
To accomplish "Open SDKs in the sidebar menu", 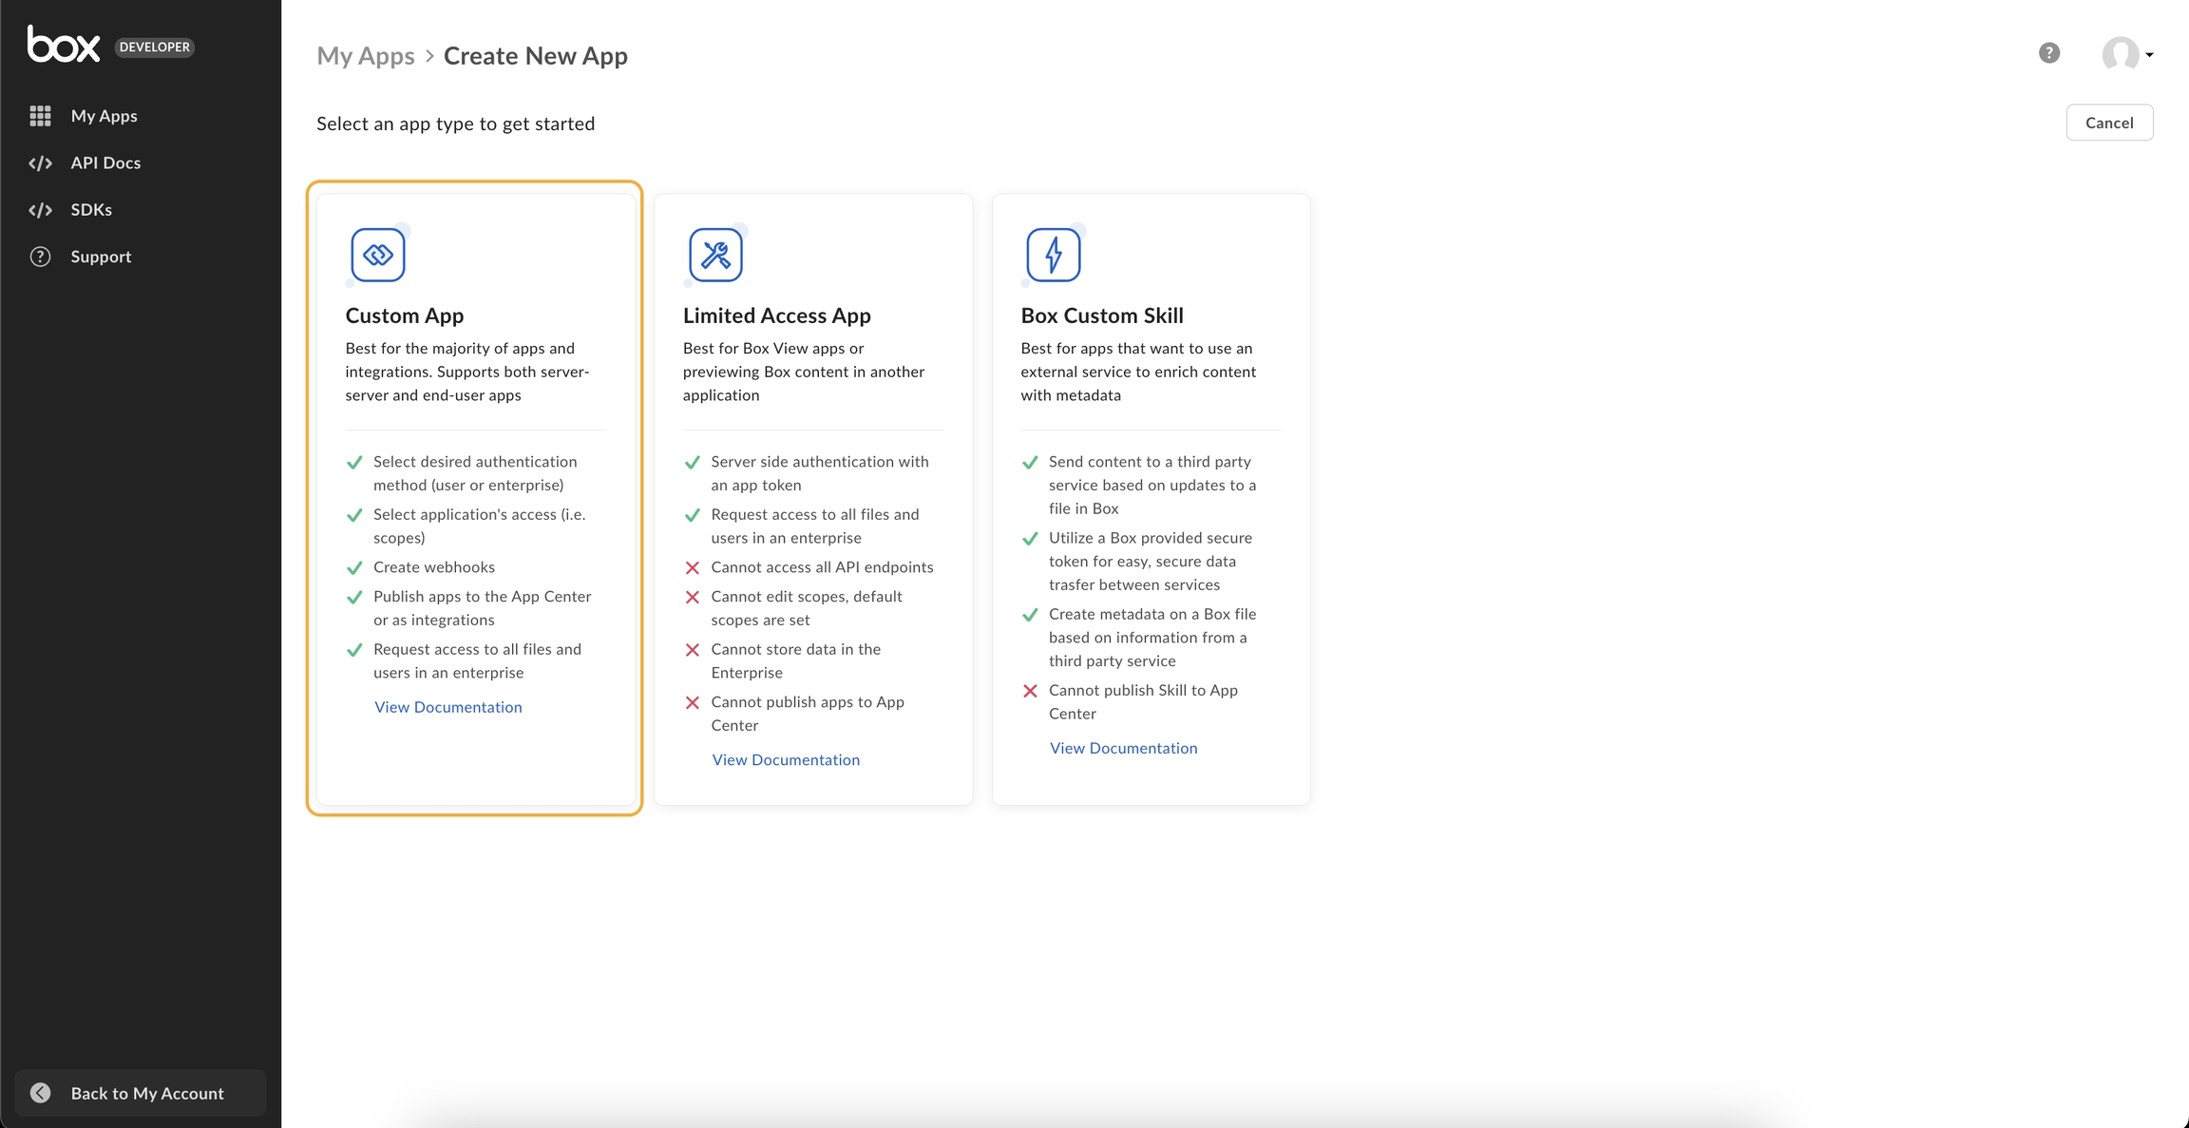I will [x=91, y=210].
